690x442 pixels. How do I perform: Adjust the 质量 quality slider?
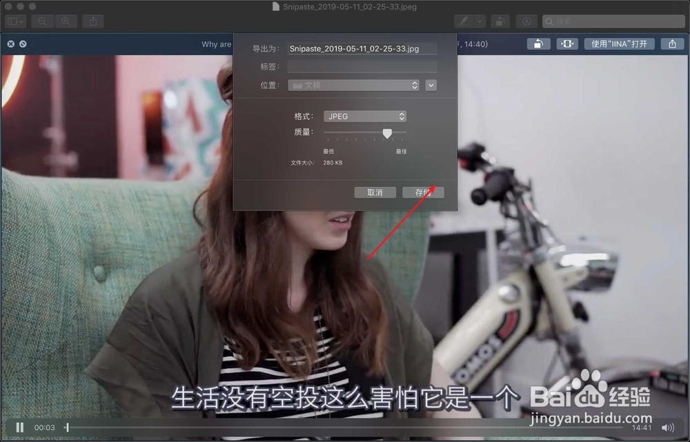pos(387,133)
